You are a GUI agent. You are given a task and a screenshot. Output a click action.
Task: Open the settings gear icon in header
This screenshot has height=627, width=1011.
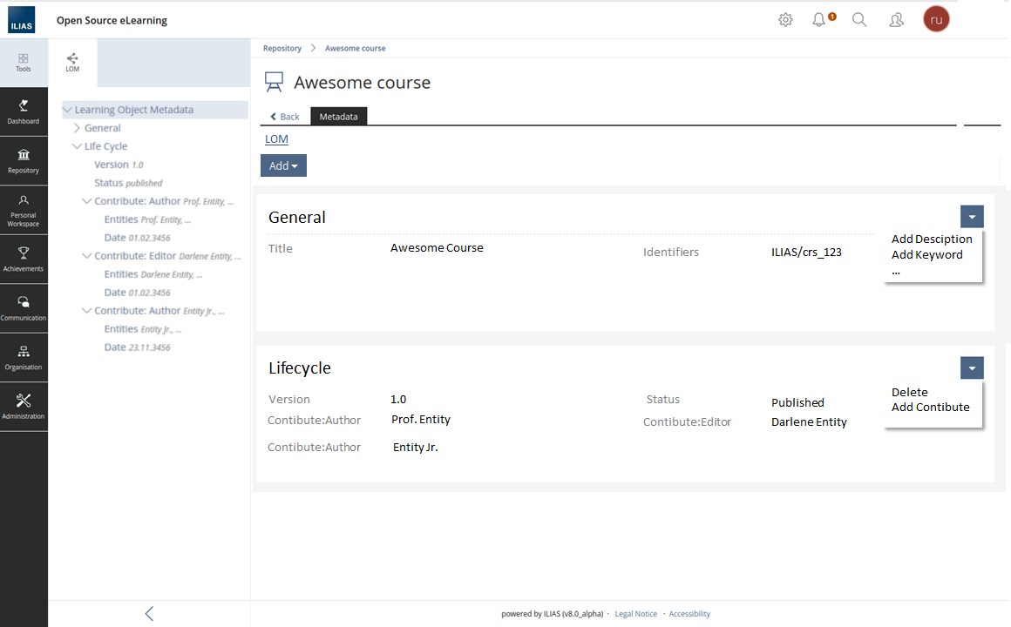tap(785, 20)
